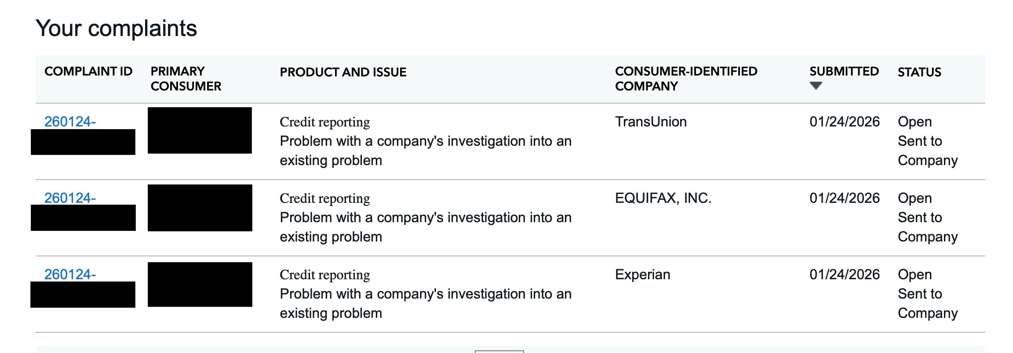Open the TransUnion complaint ID link
This screenshot has height=353, width=1013.
click(70, 122)
